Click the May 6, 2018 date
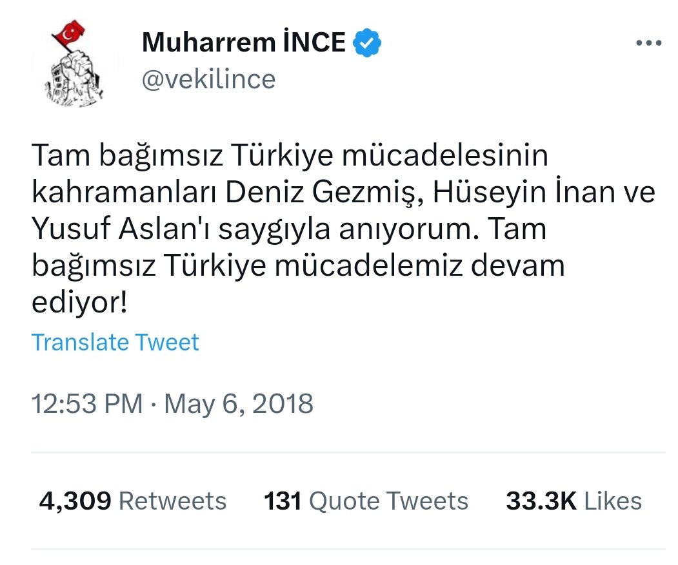678x565 pixels. click(239, 404)
